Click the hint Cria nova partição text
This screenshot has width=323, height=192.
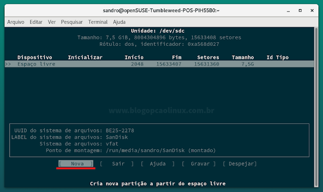click(158, 183)
